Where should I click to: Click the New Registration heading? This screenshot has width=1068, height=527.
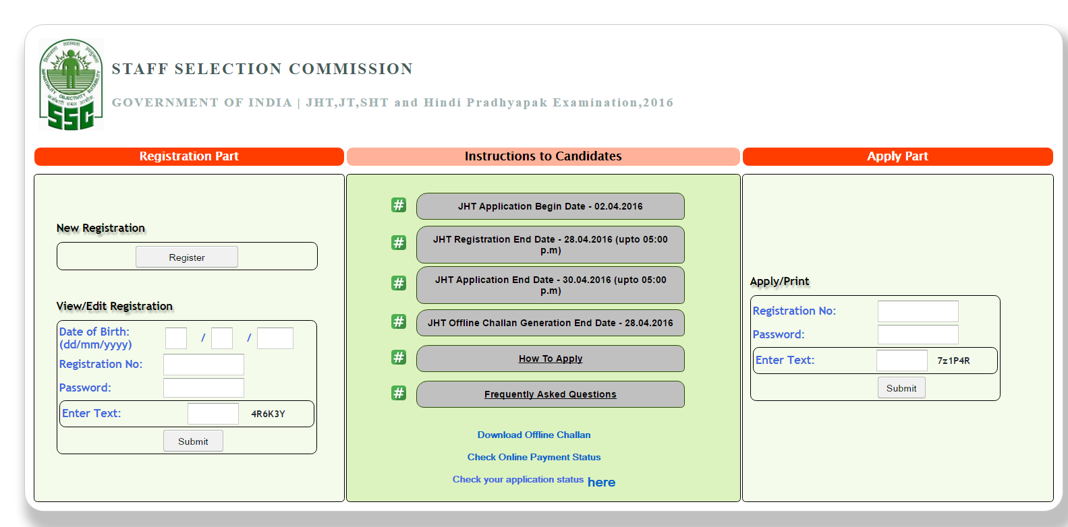point(101,228)
